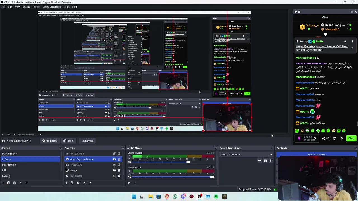
Task: Toggle lock on Video Capture Device source
Action: tap(119, 159)
